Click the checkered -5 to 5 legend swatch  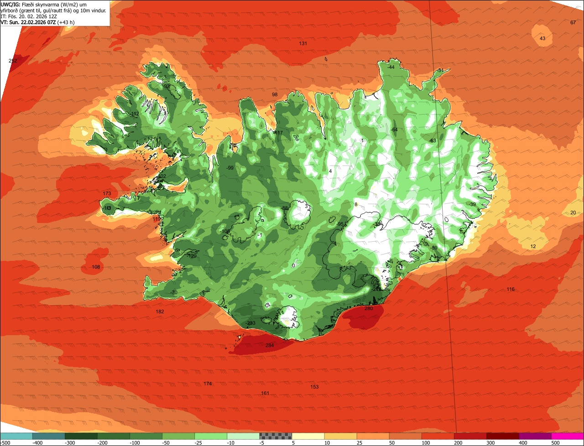coord(276,436)
